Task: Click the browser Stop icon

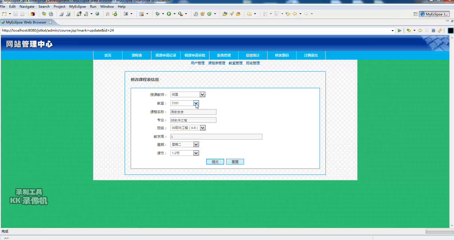Action: (433, 30)
